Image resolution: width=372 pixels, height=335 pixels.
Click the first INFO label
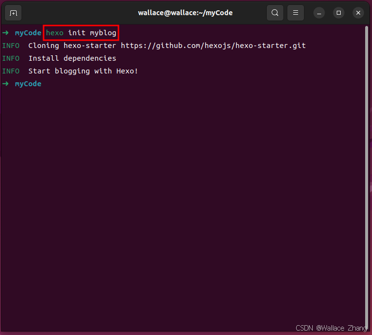point(11,46)
